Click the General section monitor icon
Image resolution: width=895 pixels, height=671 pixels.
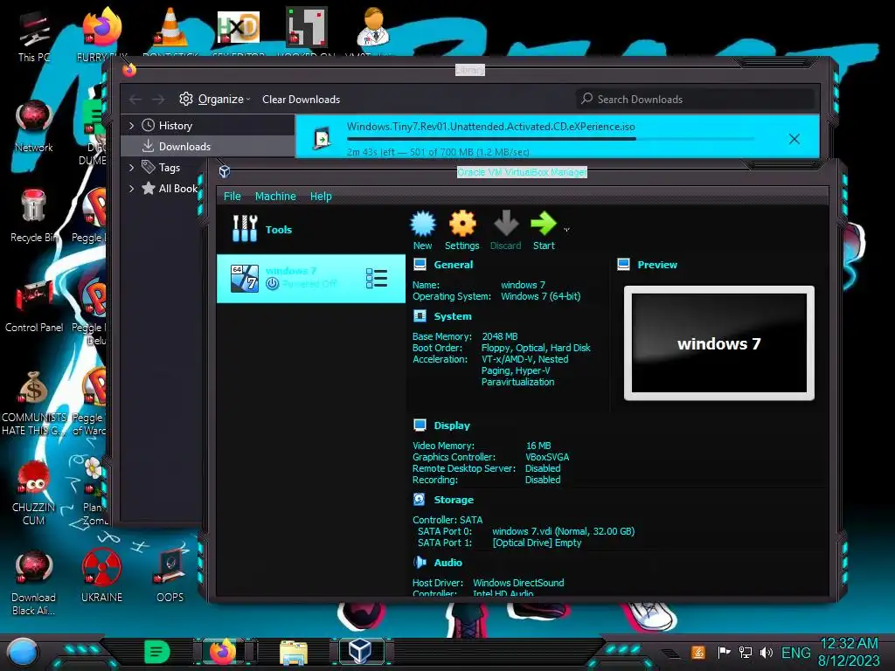coord(420,264)
